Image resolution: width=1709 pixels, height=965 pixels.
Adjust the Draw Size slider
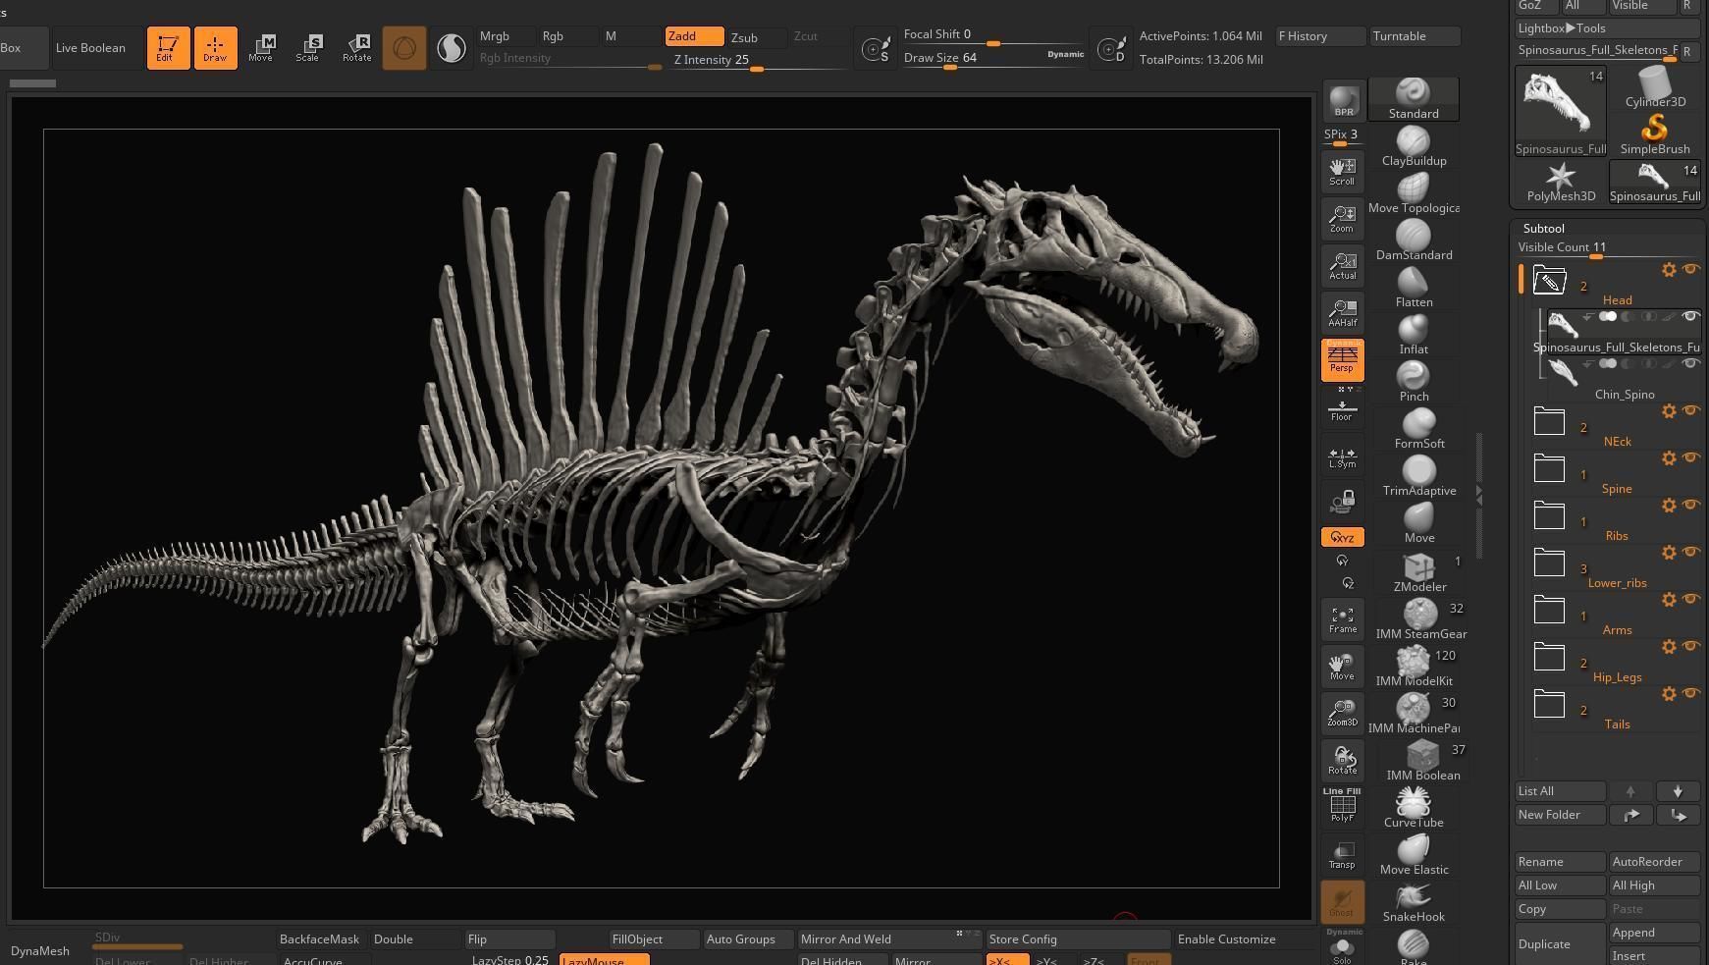(993, 58)
